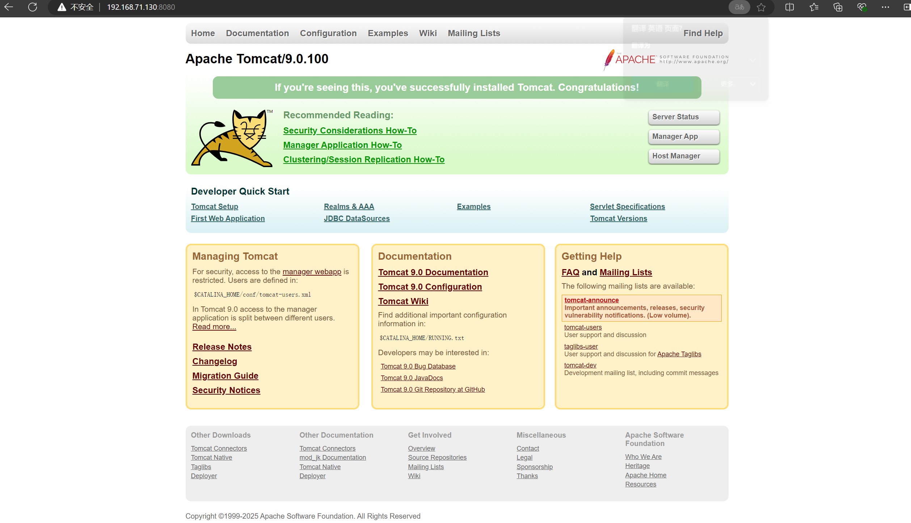911x523 pixels.
Task: Open the collections icon
Action: pos(838,7)
